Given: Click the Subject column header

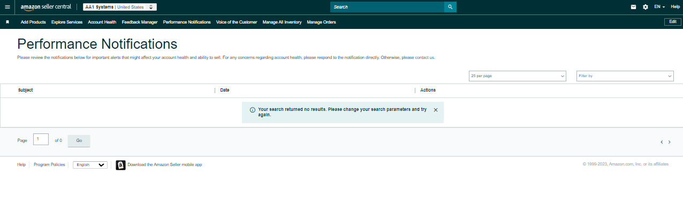Looking at the screenshot, I should pos(25,90).
